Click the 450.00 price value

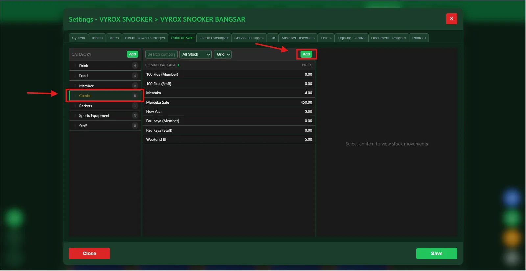[x=306, y=102]
